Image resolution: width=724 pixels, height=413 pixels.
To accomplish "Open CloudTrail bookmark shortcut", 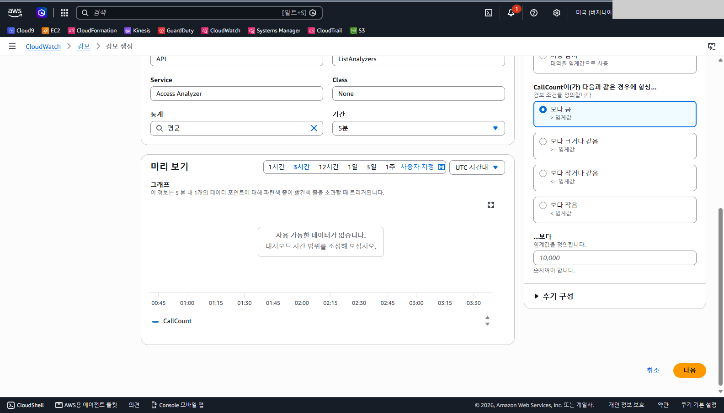I will tap(325, 31).
